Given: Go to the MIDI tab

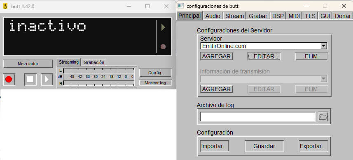Looking at the screenshot, I should click(294, 16).
